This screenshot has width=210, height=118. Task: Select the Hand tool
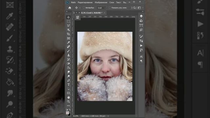pos(69,97)
